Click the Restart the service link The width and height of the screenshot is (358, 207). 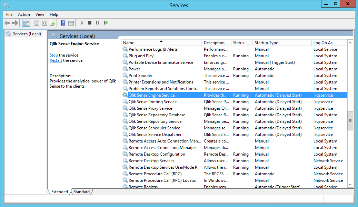[x=56, y=60]
